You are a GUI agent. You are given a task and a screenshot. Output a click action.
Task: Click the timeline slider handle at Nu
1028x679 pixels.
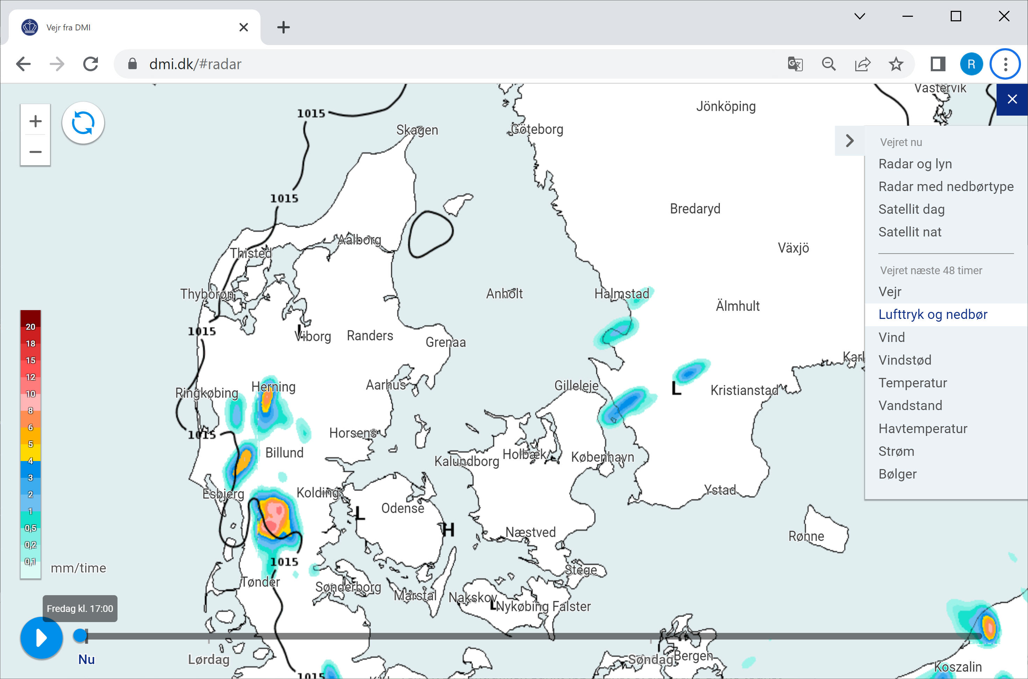(80, 635)
